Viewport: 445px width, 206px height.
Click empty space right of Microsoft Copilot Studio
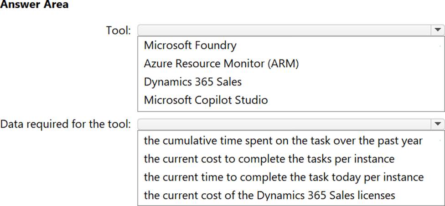356,100
